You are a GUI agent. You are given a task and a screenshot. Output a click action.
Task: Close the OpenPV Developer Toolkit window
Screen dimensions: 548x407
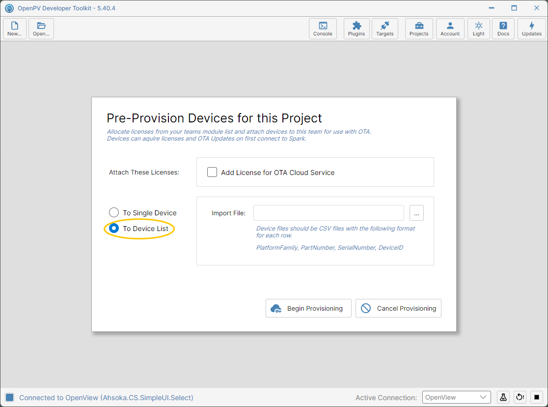tap(537, 8)
